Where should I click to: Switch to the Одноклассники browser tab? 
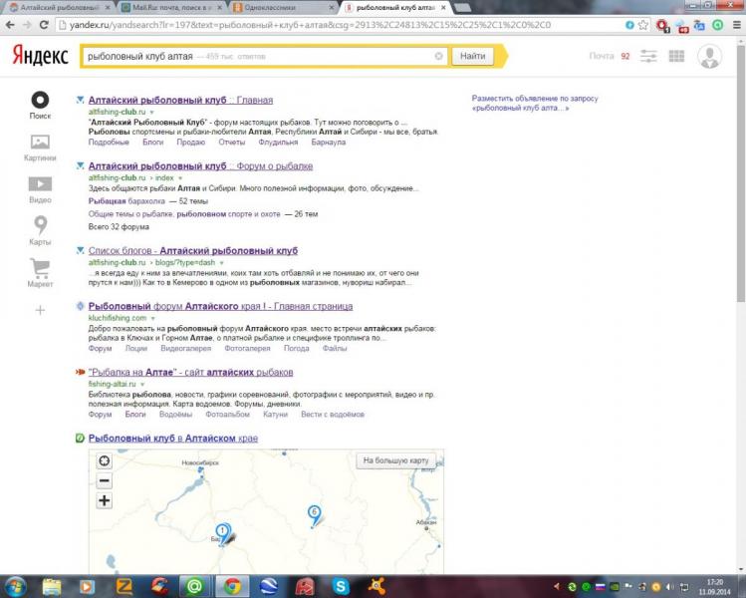[285, 8]
